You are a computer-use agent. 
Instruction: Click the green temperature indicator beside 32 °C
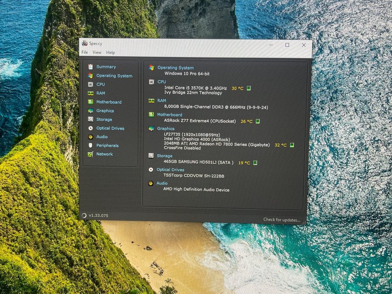292,145
